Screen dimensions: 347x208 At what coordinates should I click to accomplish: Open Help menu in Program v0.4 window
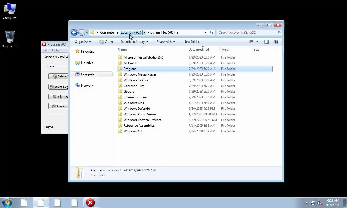tap(55, 50)
